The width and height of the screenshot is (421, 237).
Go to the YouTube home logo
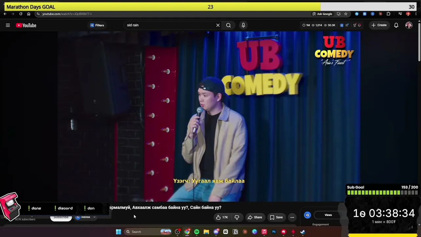pos(26,25)
